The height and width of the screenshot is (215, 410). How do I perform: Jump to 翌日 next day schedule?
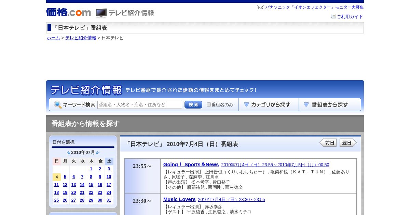coord(348,143)
